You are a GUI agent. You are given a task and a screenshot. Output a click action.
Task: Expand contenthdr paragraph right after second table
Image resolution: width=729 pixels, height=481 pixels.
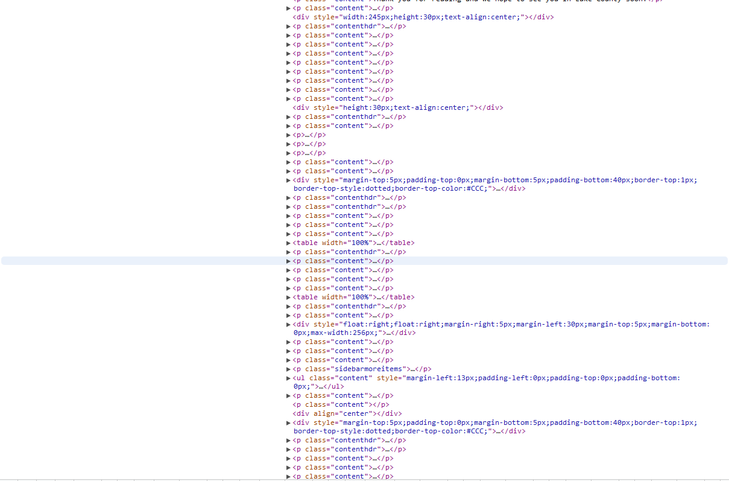click(288, 306)
